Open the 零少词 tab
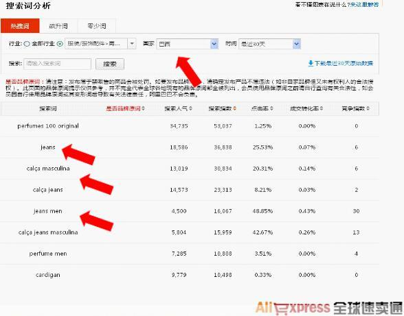The width and height of the screenshot is (404, 316). (97, 26)
